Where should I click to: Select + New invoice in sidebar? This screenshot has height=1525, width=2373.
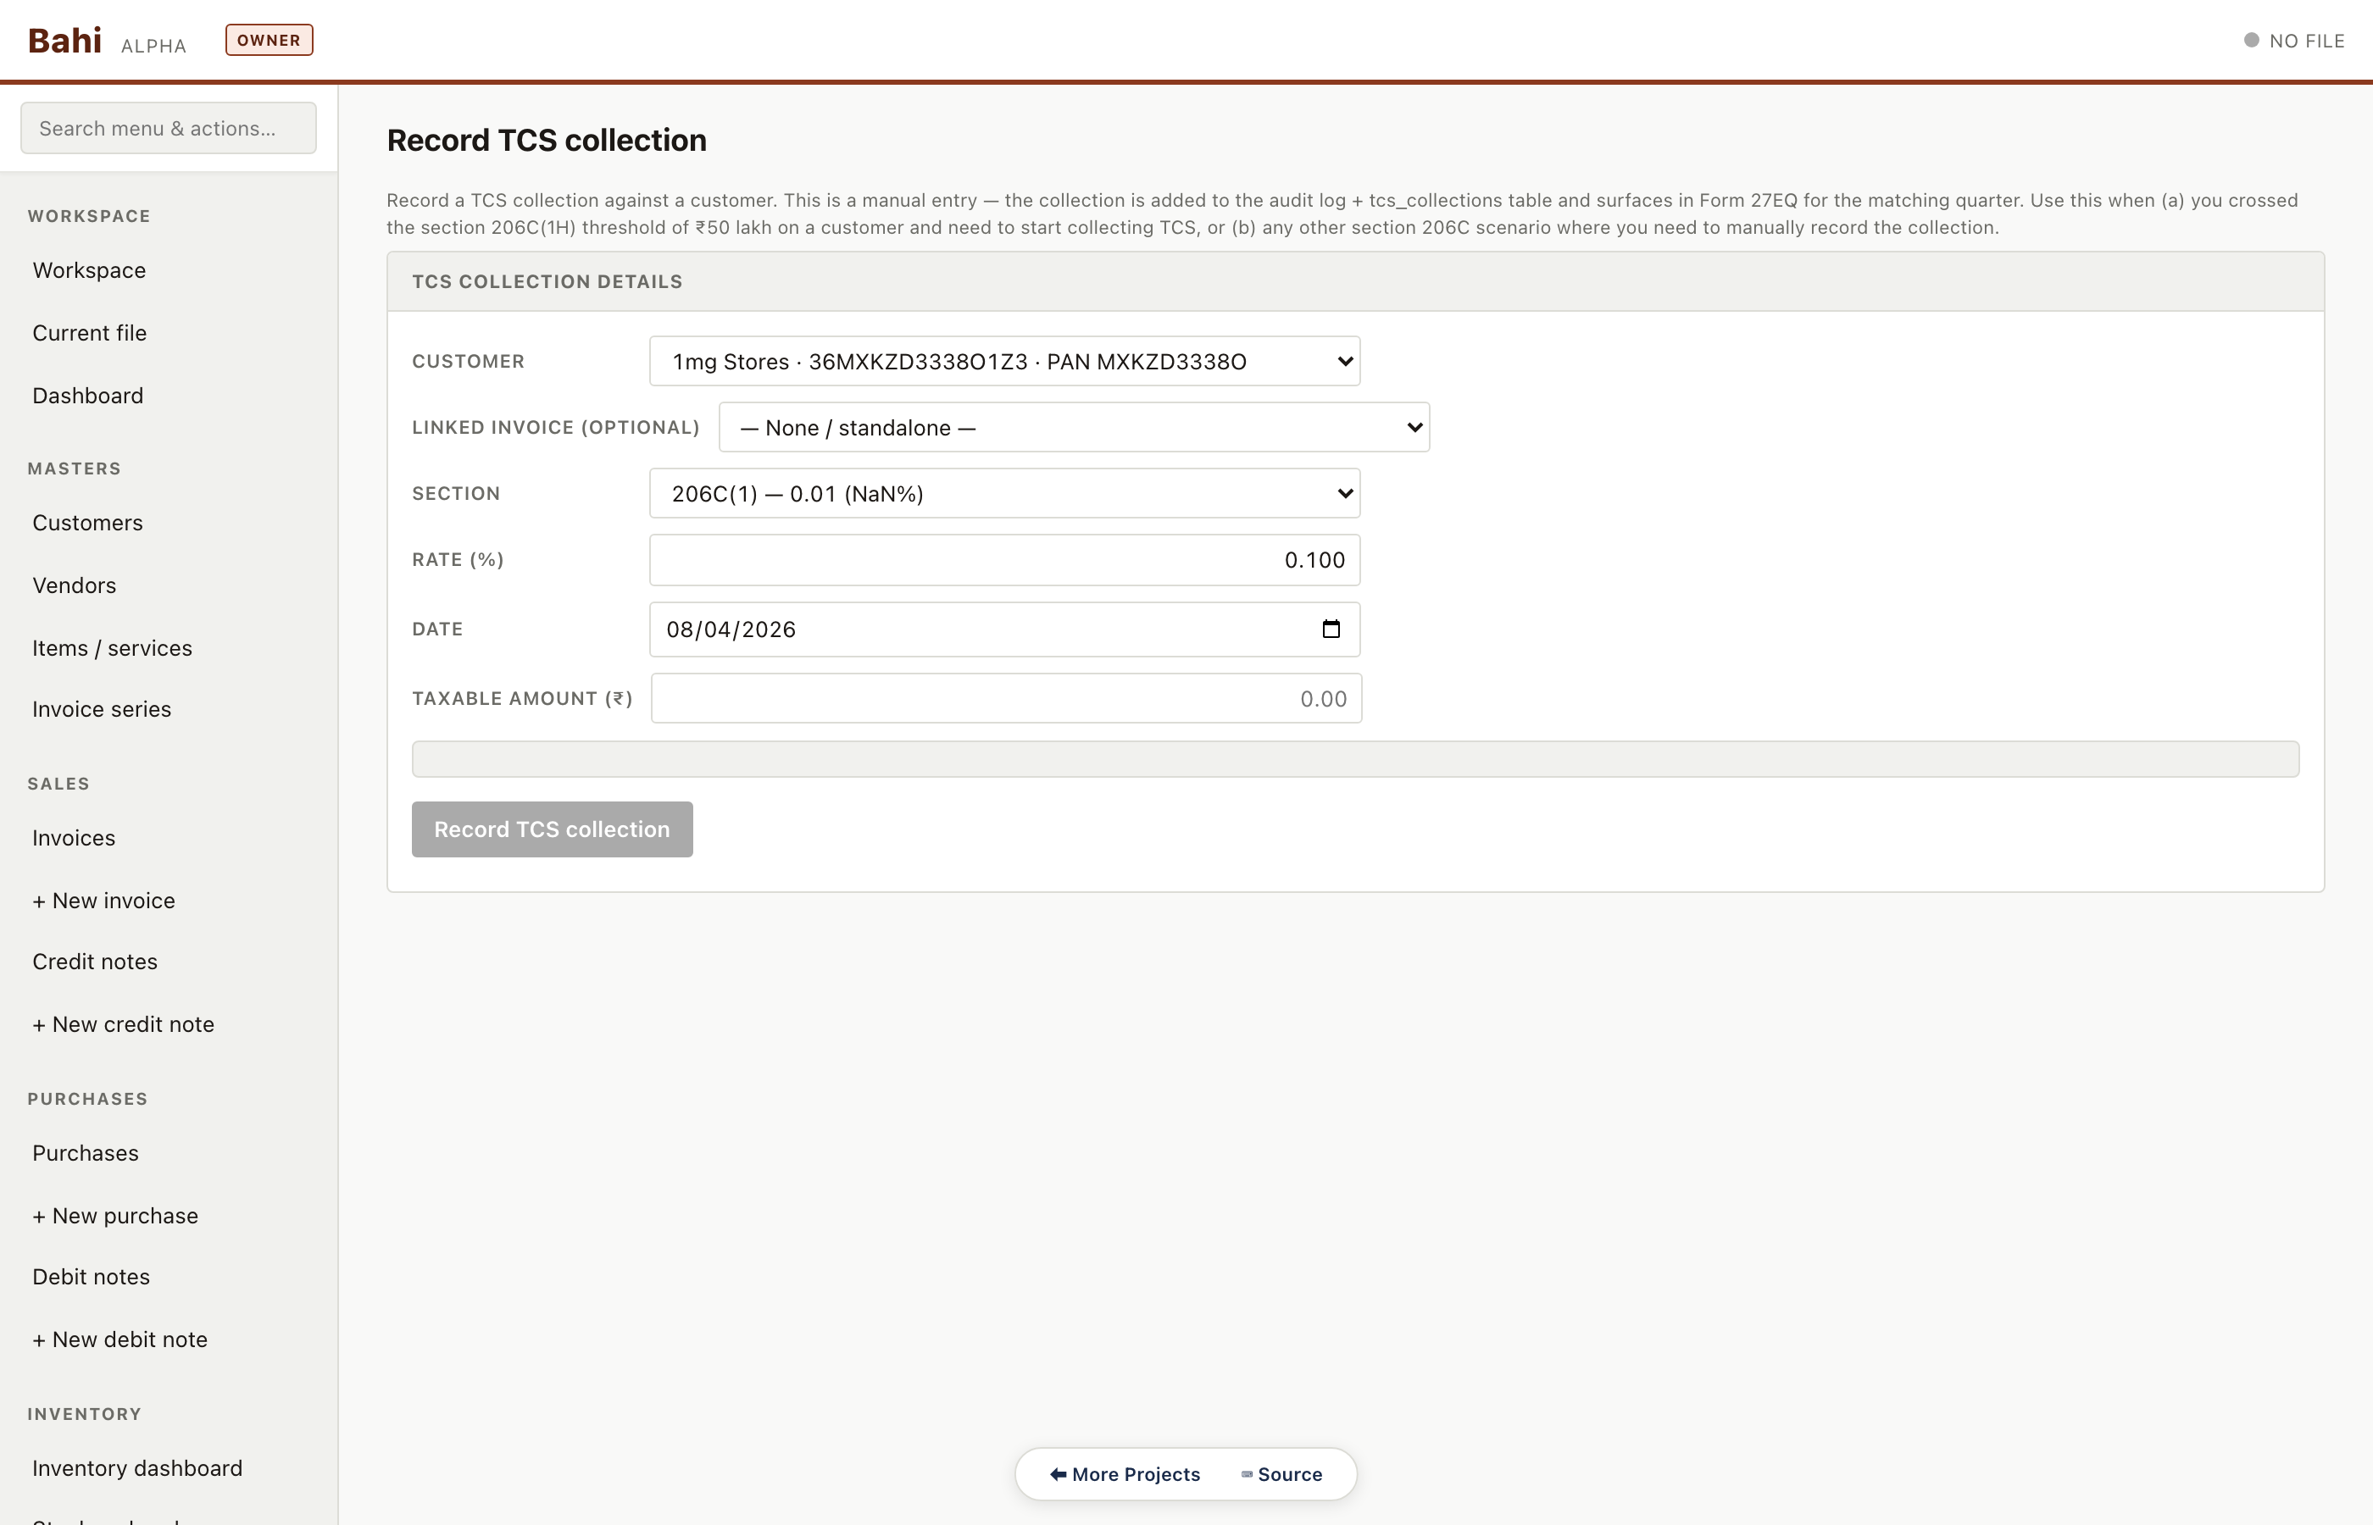pos(103,900)
